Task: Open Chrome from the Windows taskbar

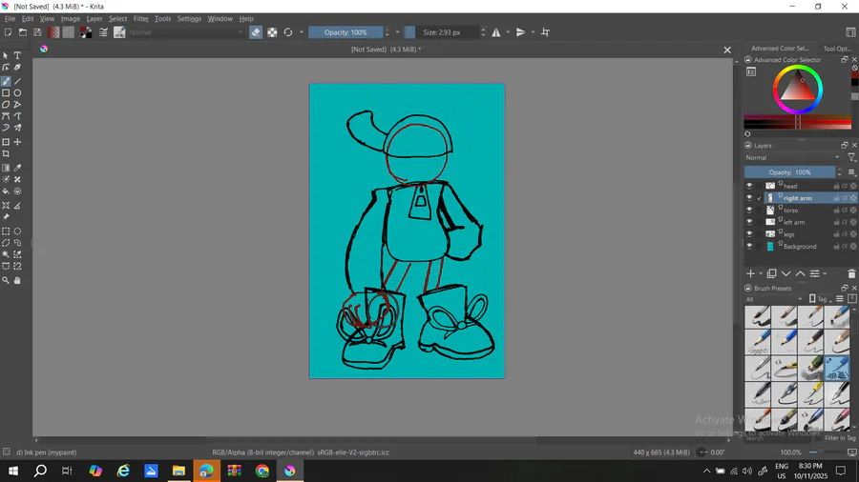Action: (x=262, y=471)
